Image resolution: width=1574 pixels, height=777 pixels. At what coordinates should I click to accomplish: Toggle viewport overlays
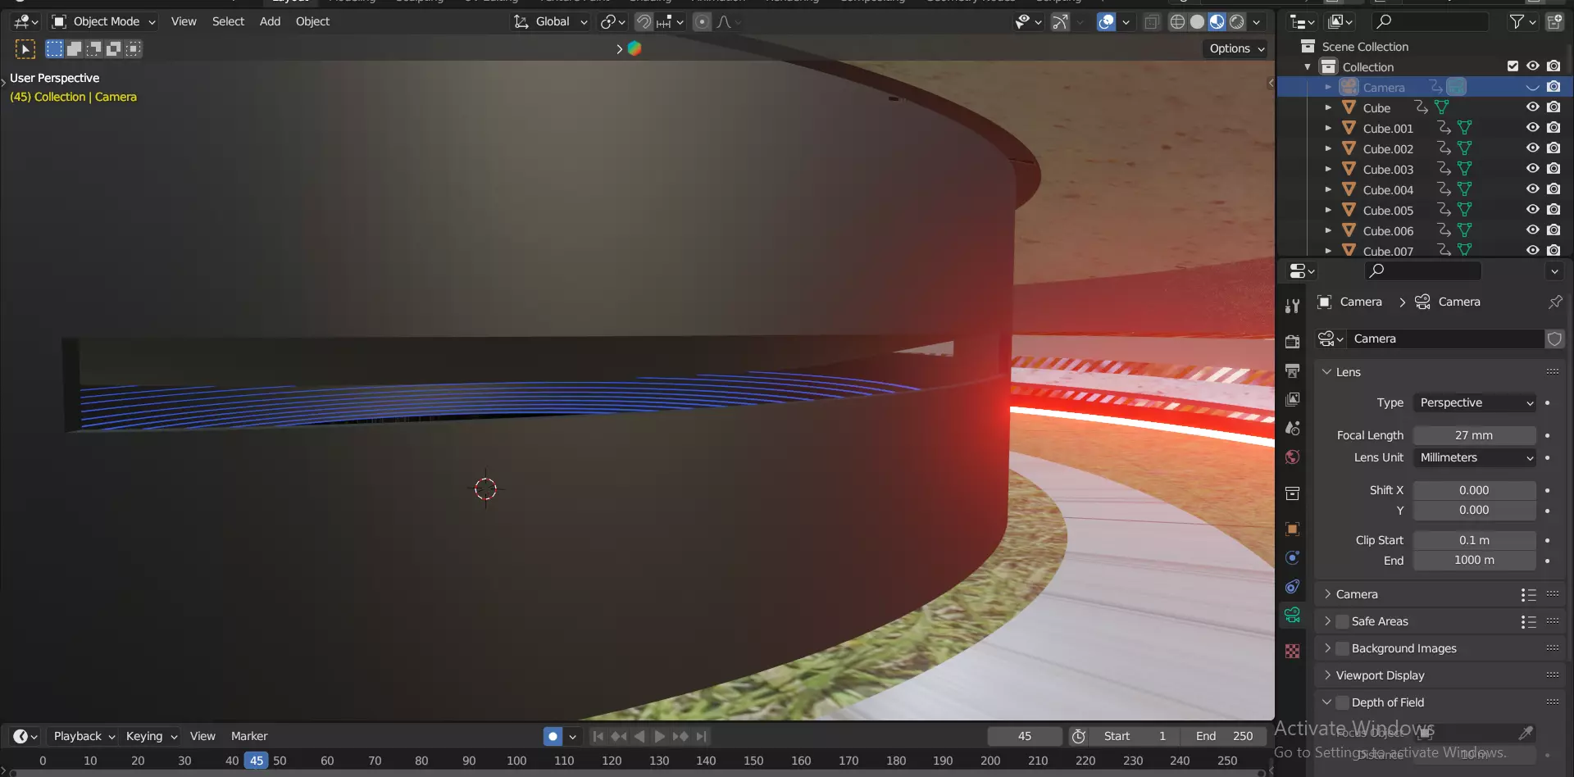(1106, 22)
